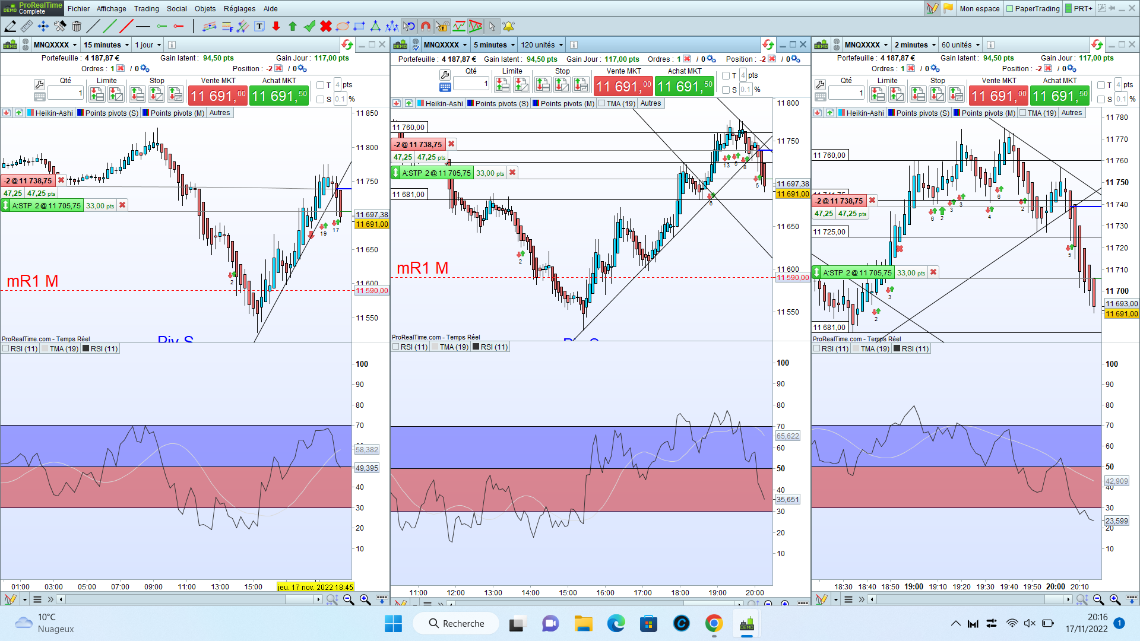This screenshot has height=641, width=1140.
Task: Click the PaperTrading button
Action: [x=1033, y=8]
